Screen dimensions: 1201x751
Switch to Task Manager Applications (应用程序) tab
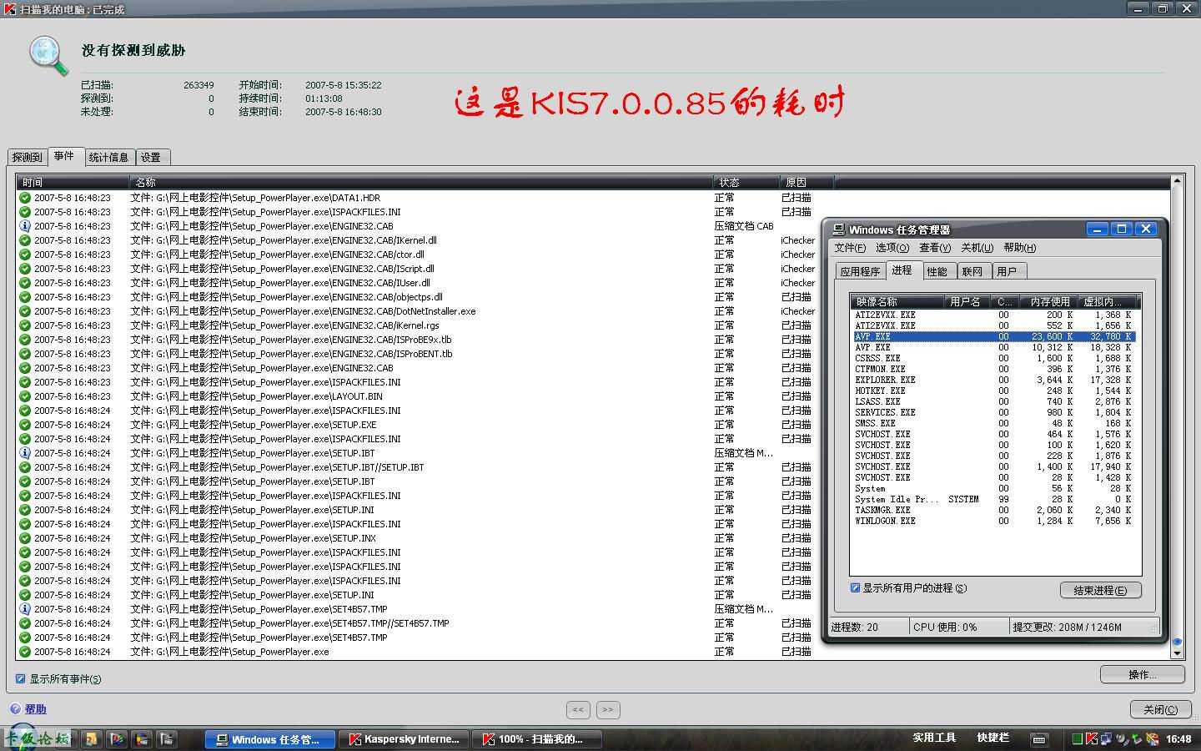click(860, 271)
